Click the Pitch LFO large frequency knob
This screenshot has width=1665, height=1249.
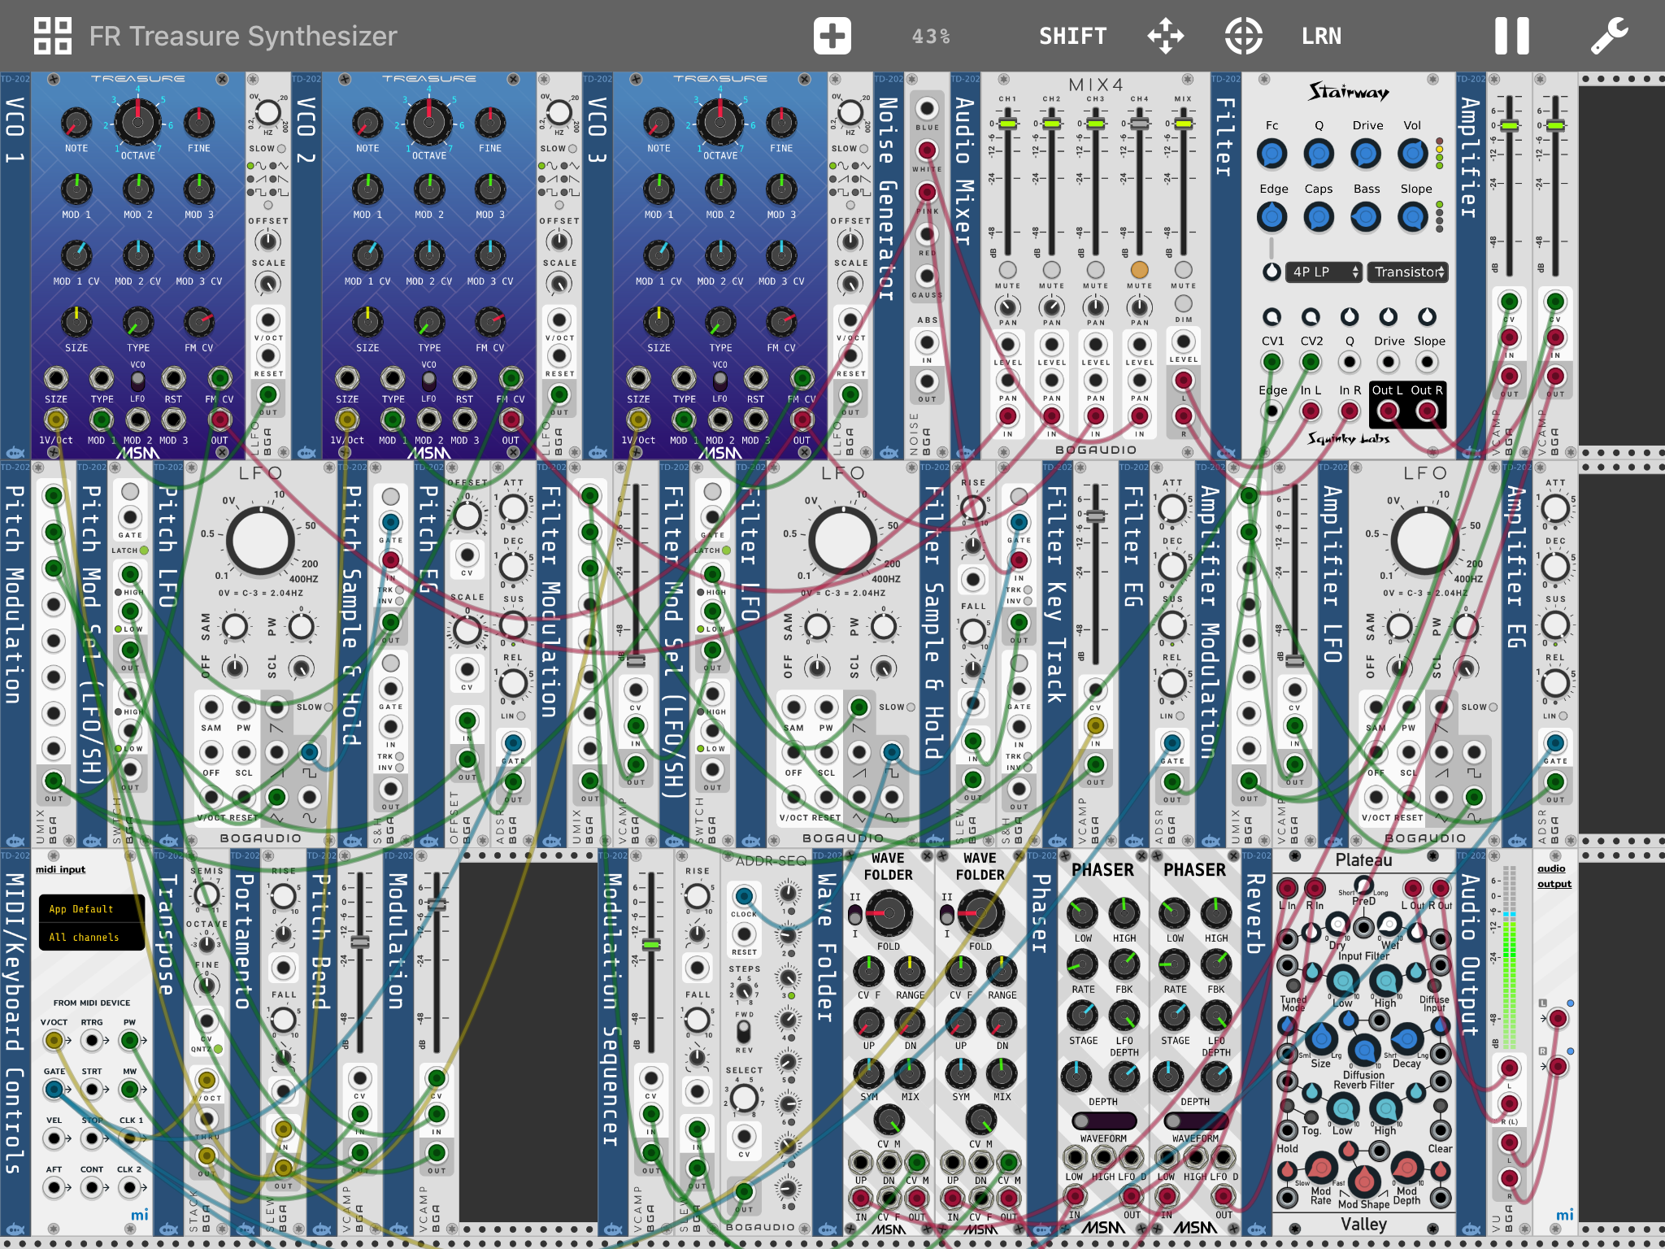(x=260, y=541)
